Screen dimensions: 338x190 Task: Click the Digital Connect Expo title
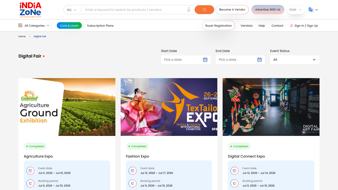[x=246, y=156]
